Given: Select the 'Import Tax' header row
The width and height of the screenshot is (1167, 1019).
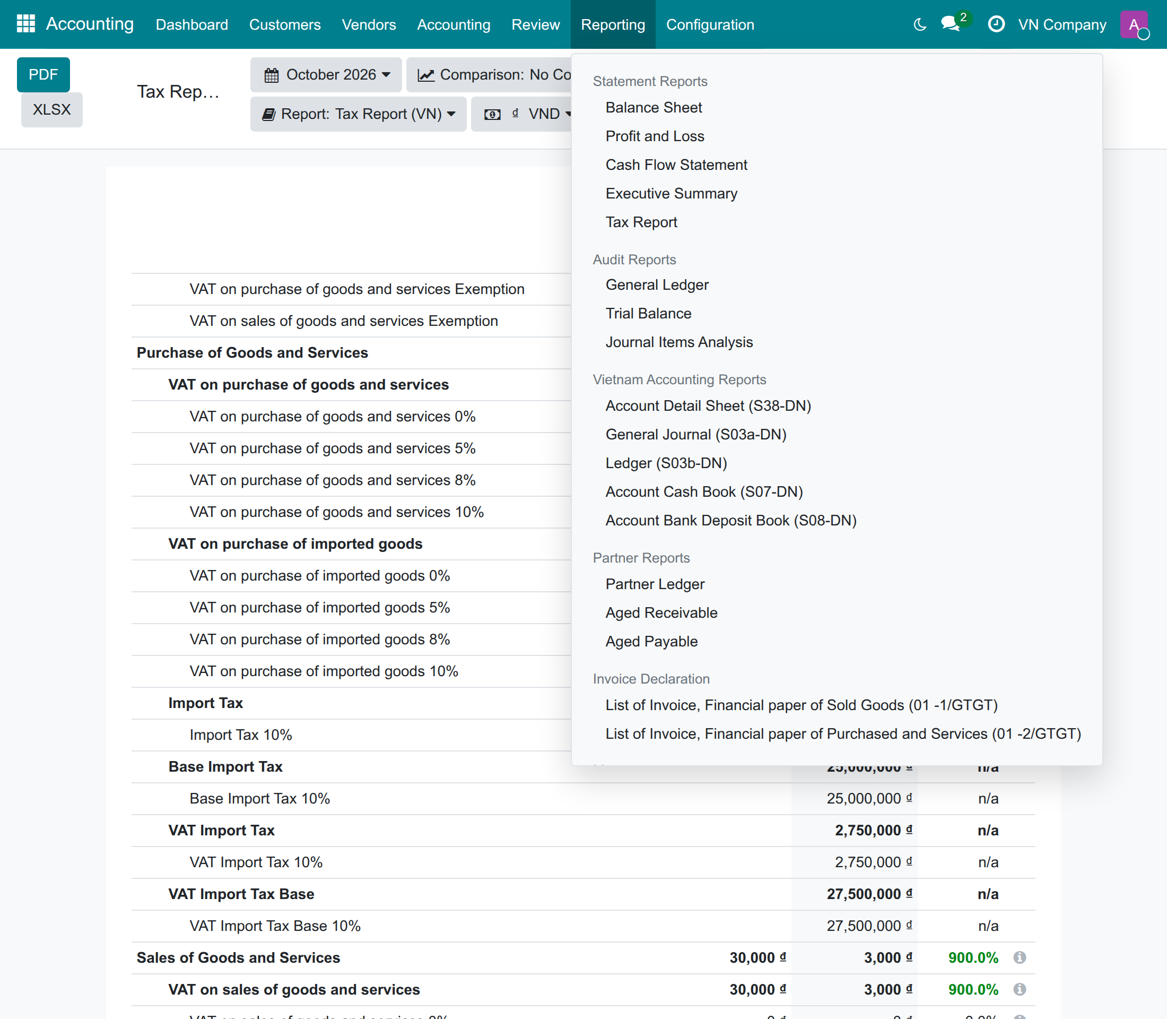Looking at the screenshot, I should (206, 703).
